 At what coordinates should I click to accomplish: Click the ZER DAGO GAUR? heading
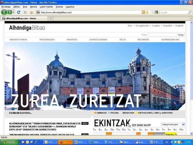point(141,125)
